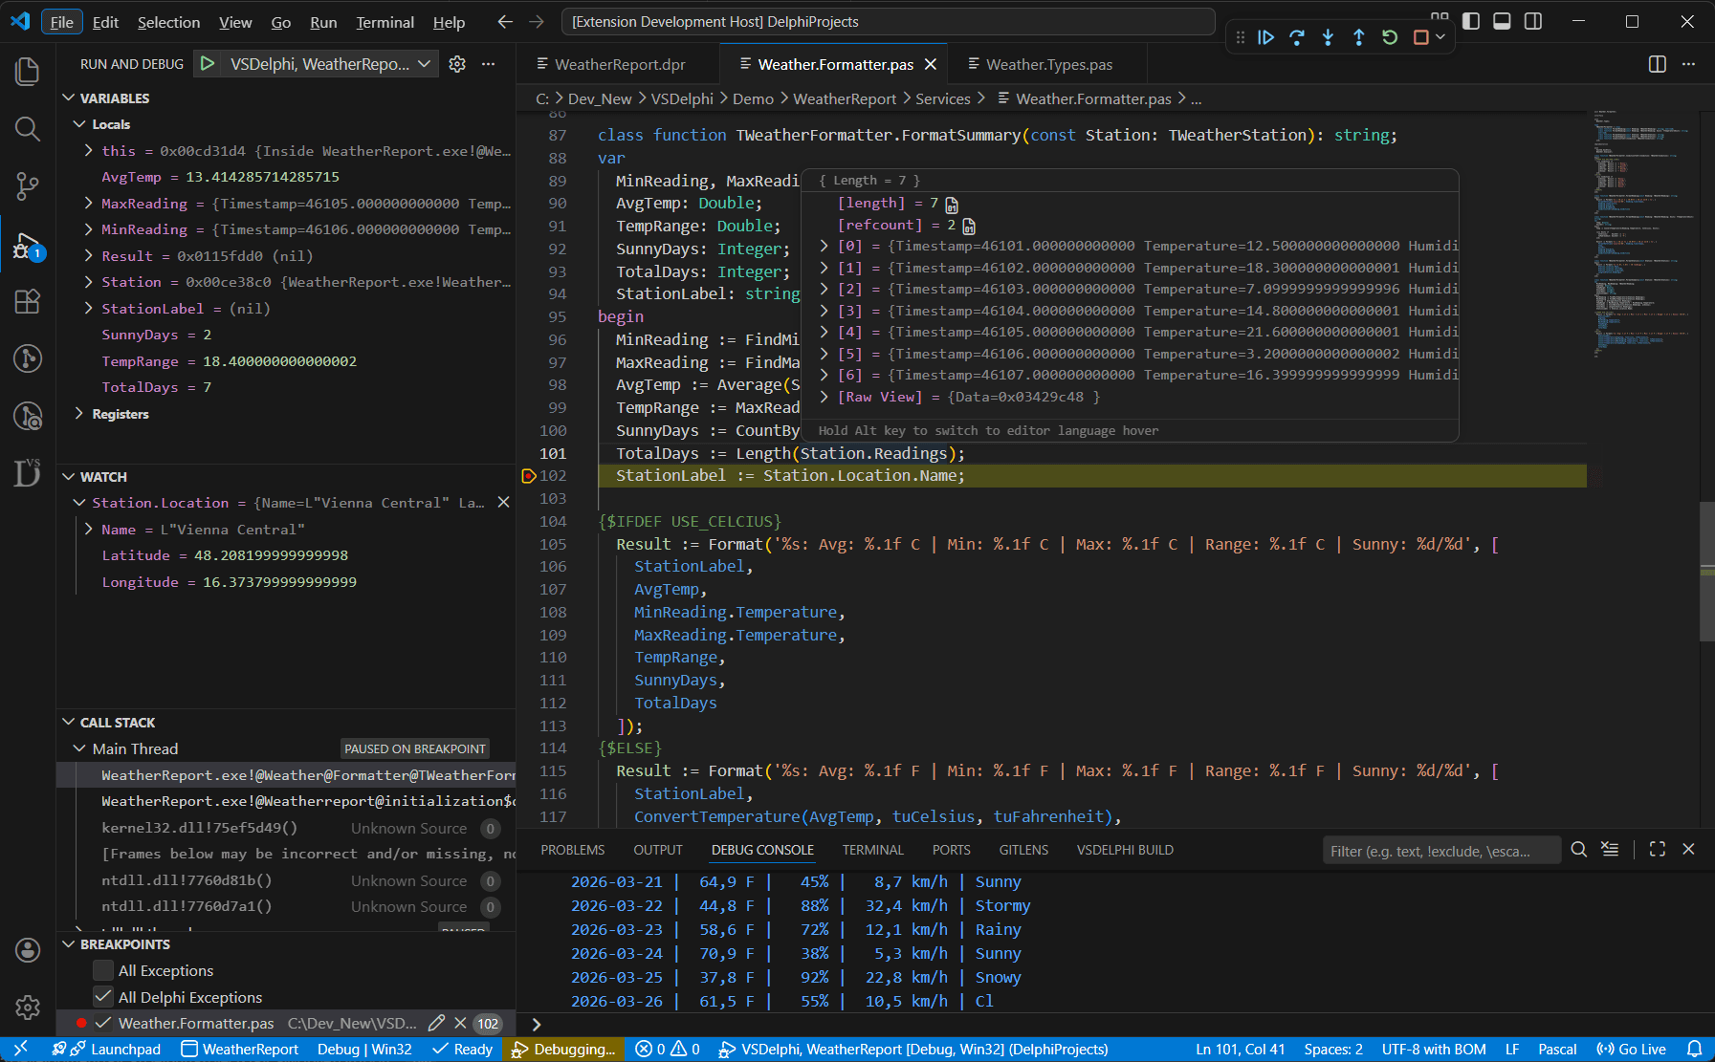
Task: Step over the current line in the debug toolbar
Action: point(1297,37)
